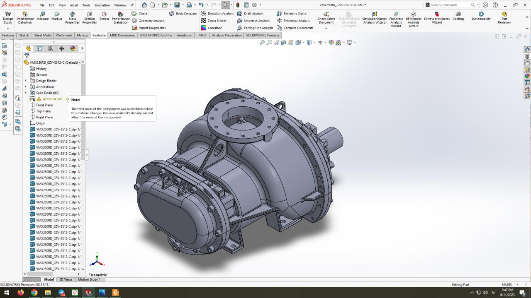Image resolution: width=531 pixels, height=298 pixels.
Task: Open the Part Reviewer
Action: coord(504,18)
